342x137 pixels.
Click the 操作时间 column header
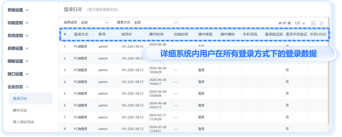(x=156, y=34)
